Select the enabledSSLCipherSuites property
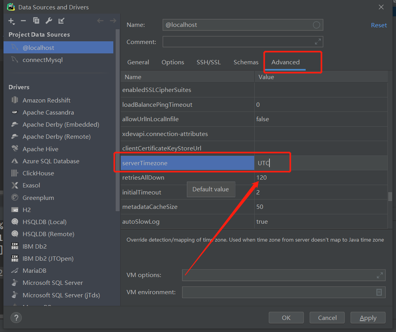 coord(187,90)
